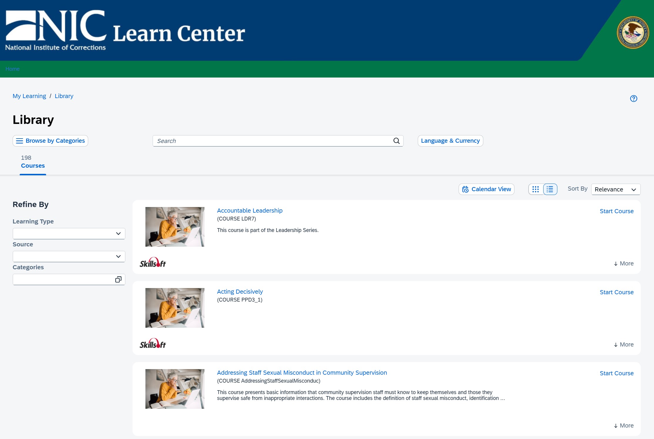Open the Categories value-help picker icon
654x439 pixels.
point(118,279)
